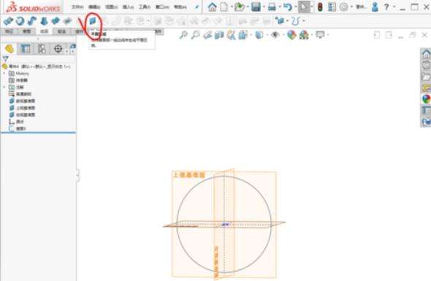Switch to the PropertyManager tab
Viewport: 431px width, 281px height.
tap(26, 49)
